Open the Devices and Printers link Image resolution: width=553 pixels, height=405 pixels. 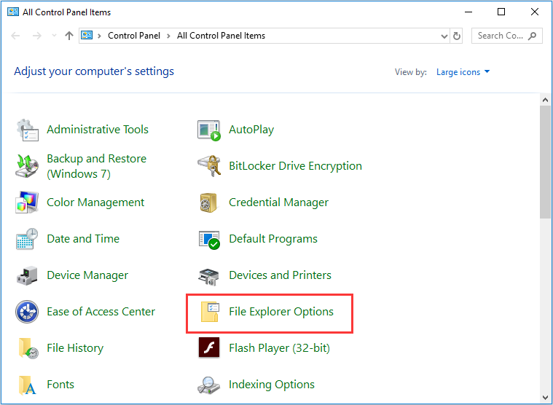click(280, 275)
